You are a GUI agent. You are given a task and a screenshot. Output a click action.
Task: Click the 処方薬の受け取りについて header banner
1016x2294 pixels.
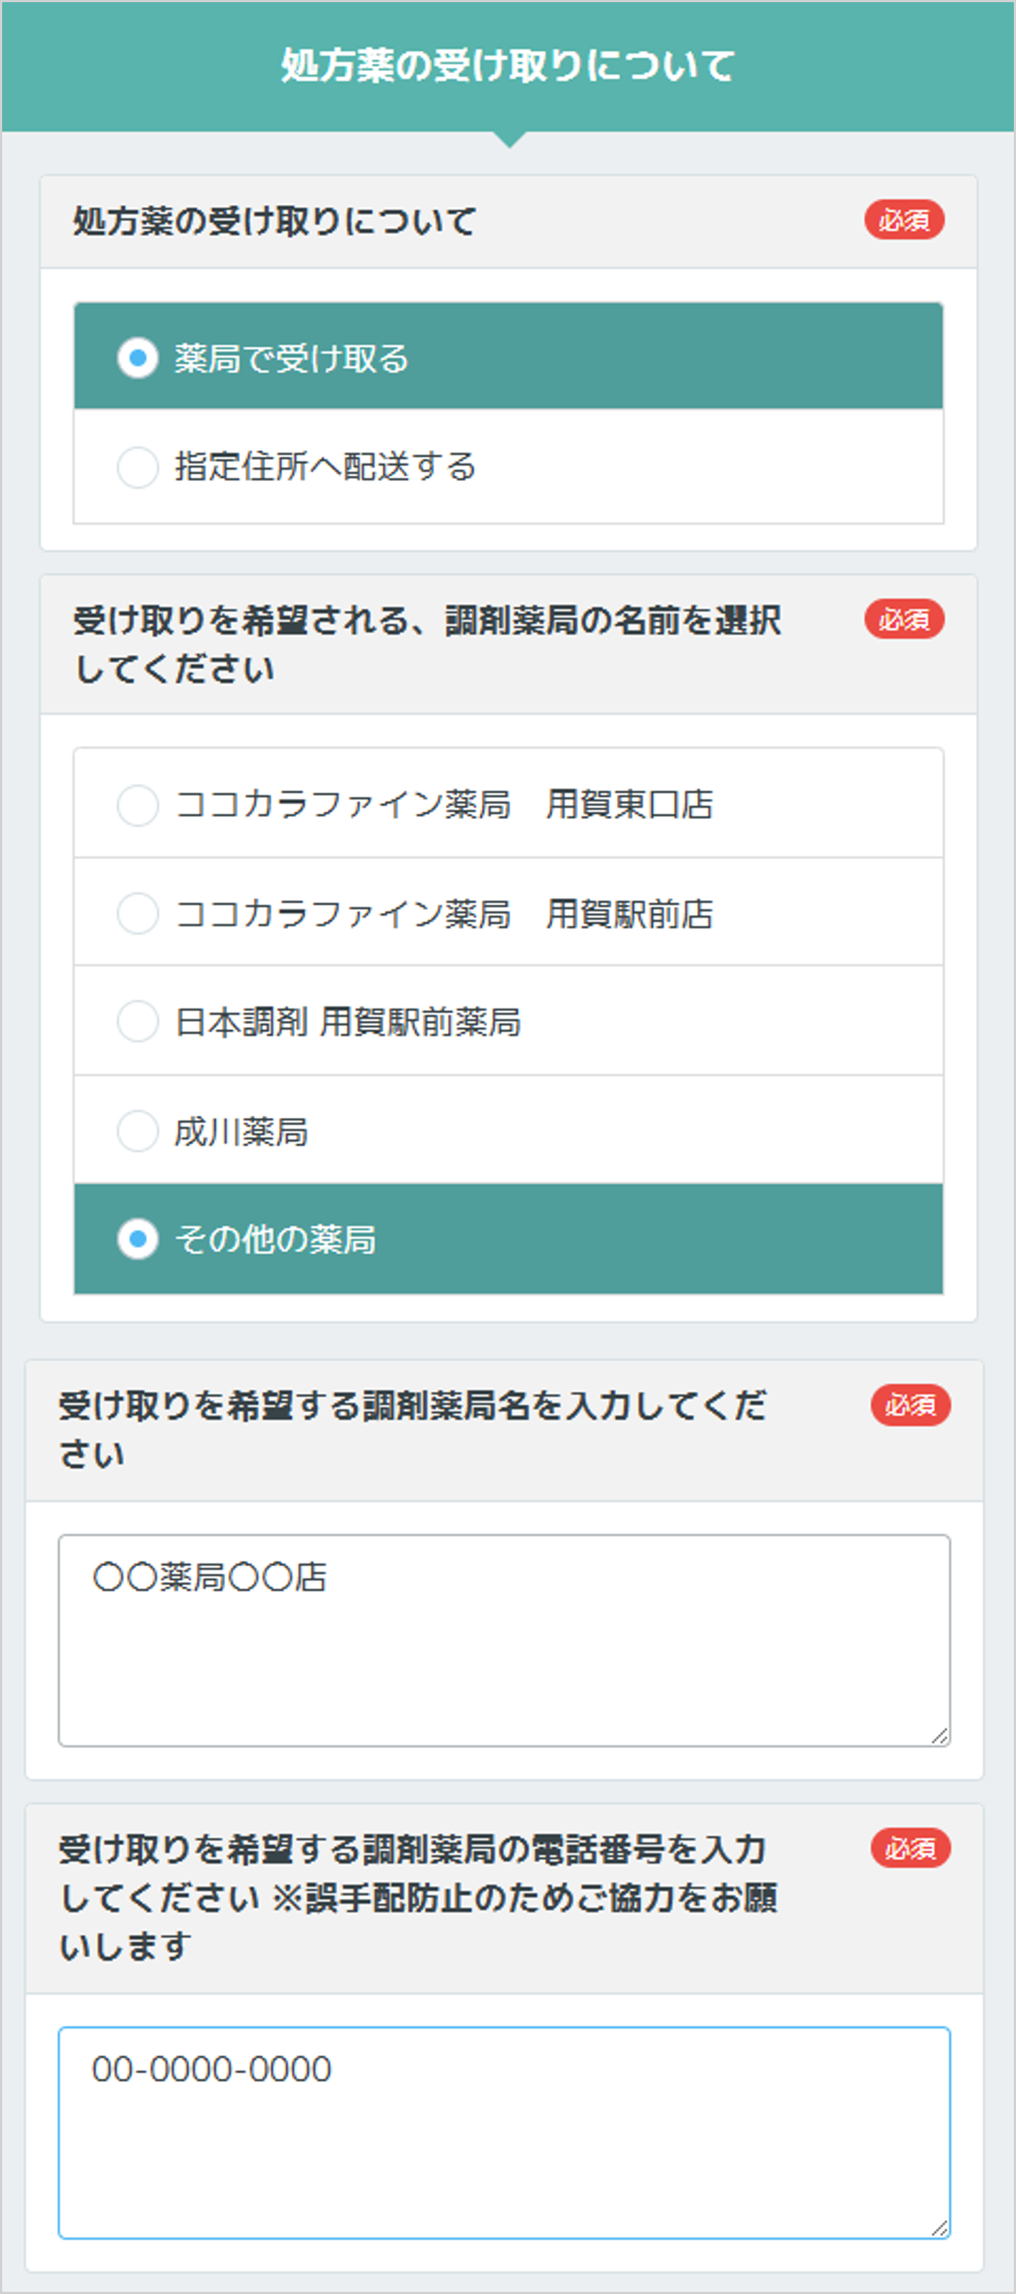[508, 62]
